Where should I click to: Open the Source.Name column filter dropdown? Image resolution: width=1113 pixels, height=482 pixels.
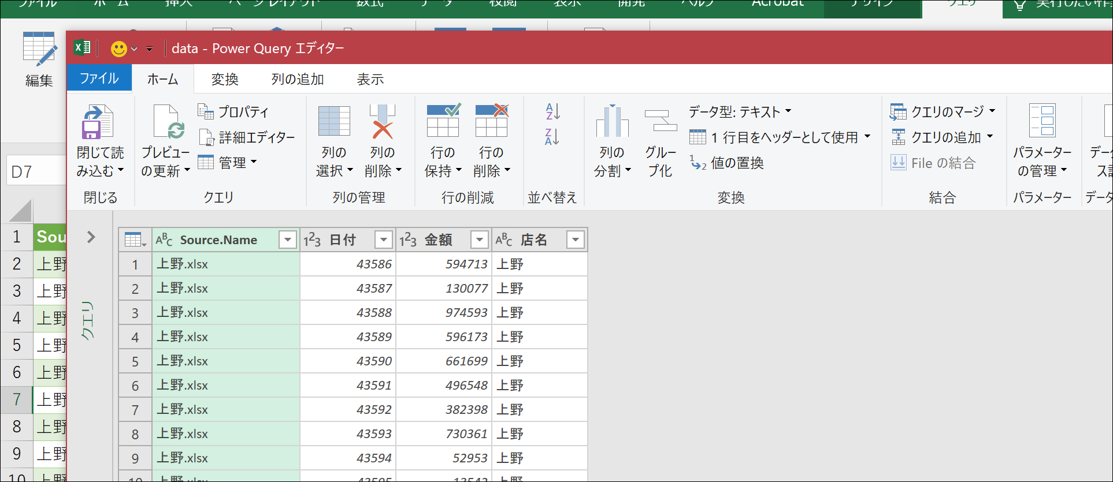point(288,240)
